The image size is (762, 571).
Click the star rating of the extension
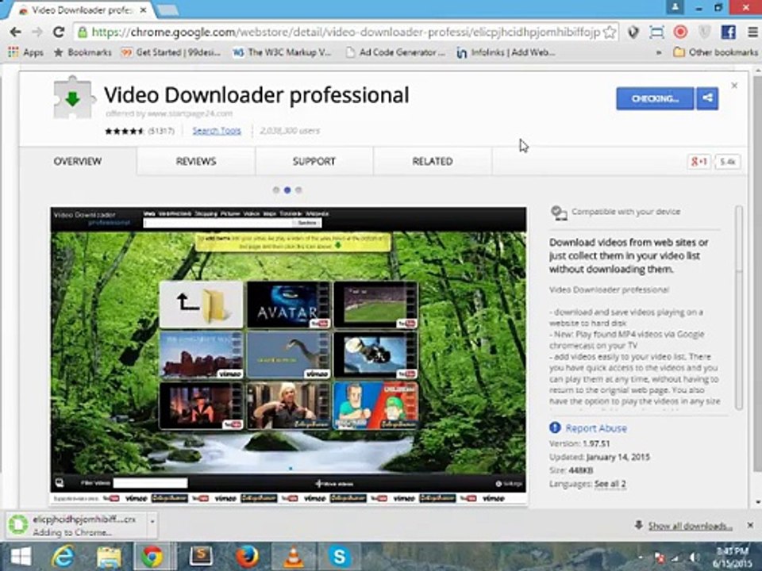(x=125, y=131)
